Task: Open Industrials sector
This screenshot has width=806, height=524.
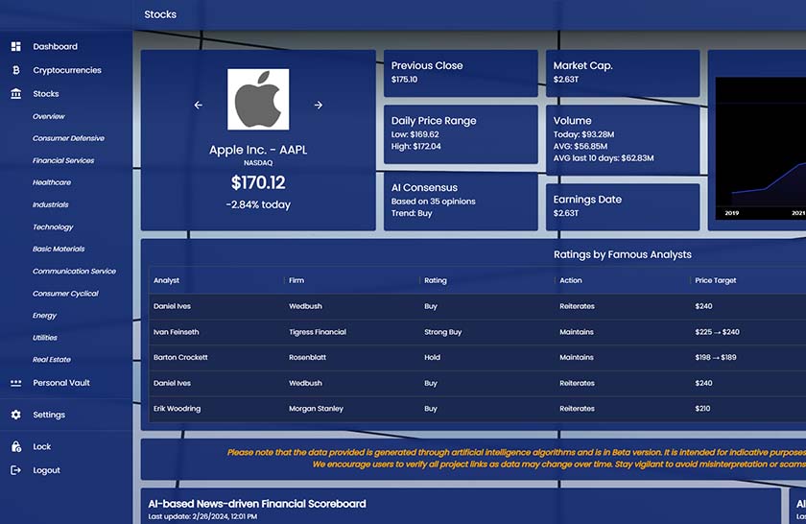Action: (50, 204)
